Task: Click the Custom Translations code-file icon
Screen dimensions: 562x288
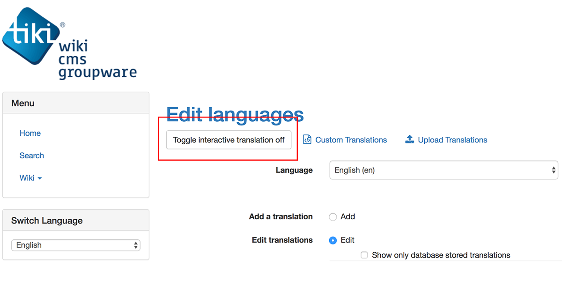Action: [x=307, y=140]
